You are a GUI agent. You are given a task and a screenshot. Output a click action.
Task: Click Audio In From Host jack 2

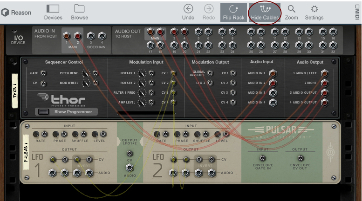click(77, 36)
